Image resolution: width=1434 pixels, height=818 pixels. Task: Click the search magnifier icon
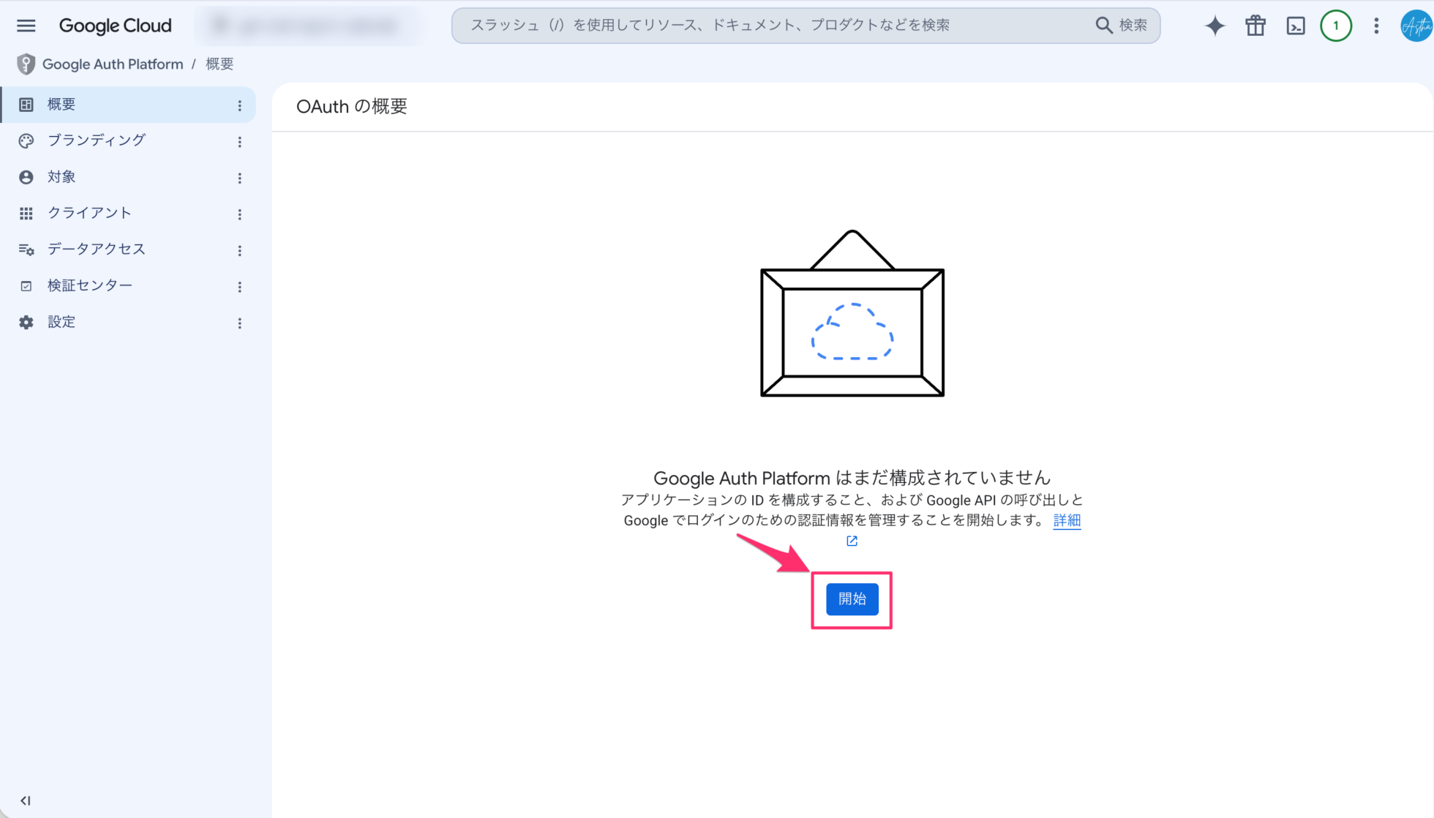[1103, 26]
